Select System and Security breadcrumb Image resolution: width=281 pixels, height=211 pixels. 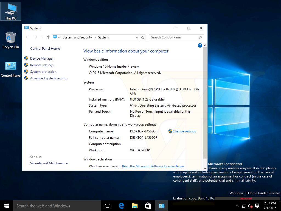click(x=77, y=37)
